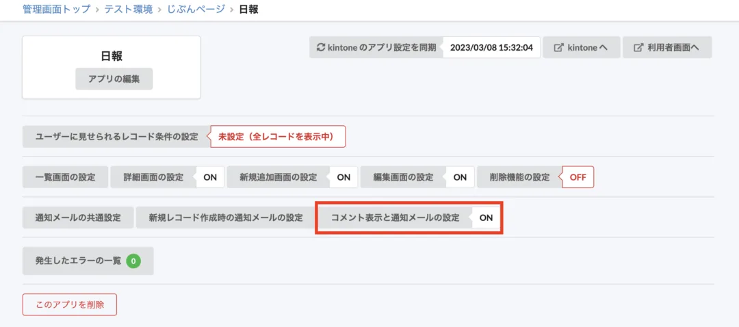Click the 日報 heading in the app card
The height and width of the screenshot is (327, 739).
pyautogui.click(x=112, y=56)
